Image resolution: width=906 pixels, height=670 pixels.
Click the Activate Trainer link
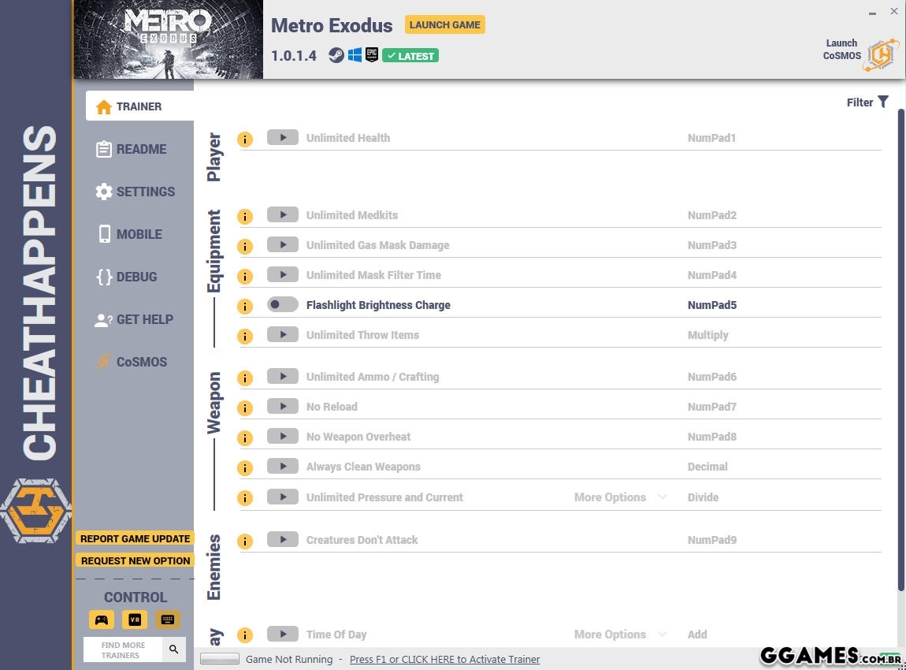coord(444,659)
